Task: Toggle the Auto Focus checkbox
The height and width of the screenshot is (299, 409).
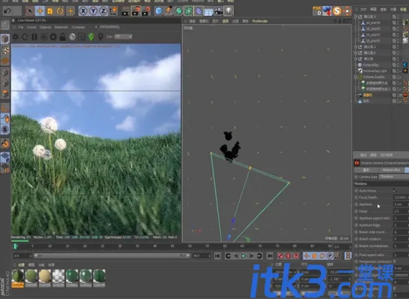Action: pyautogui.click(x=395, y=191)
